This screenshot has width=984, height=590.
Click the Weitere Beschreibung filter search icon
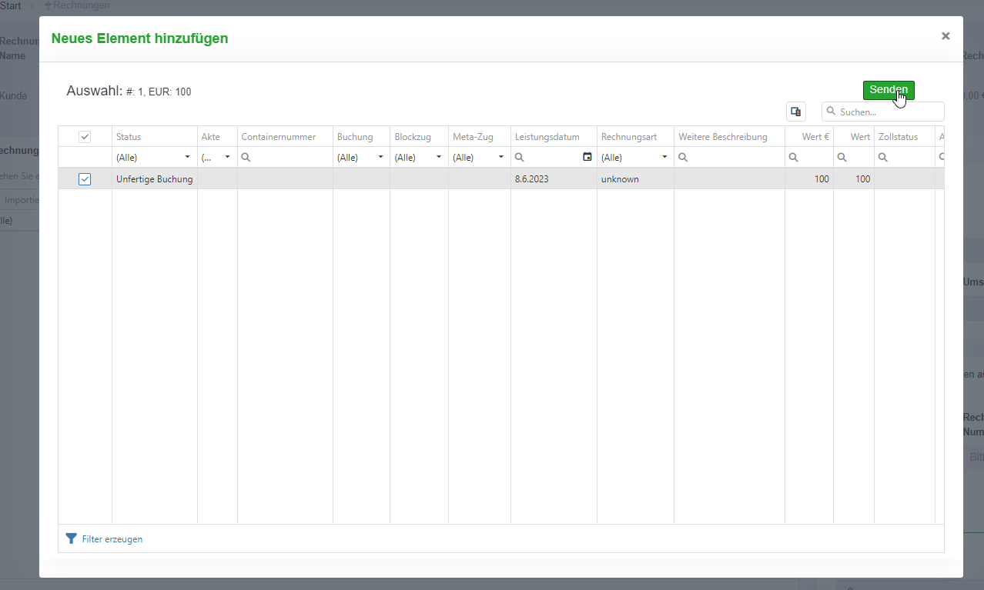click(683, 157)
